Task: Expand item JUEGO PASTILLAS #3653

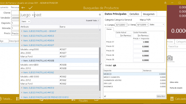Action: [x=22, y=36]
